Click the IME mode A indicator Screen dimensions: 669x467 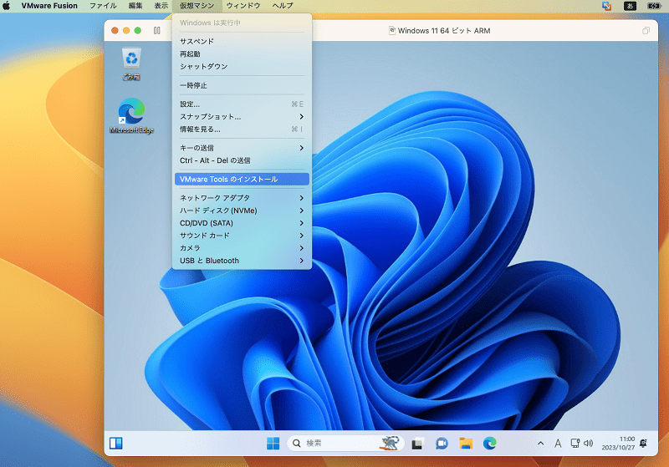(x=558, y=444)
